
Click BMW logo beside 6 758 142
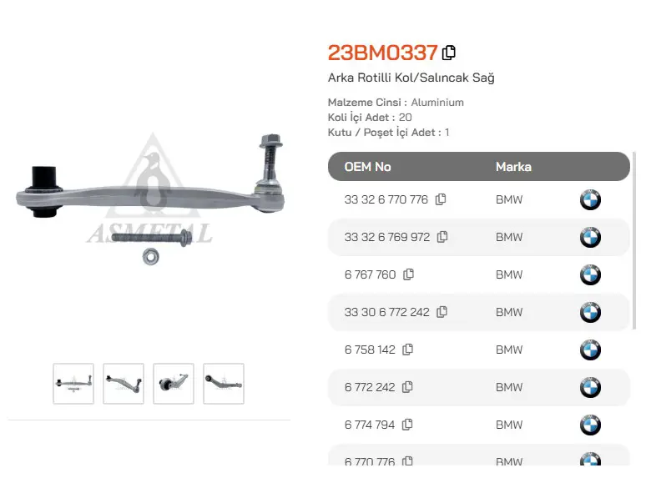point(590,350)
